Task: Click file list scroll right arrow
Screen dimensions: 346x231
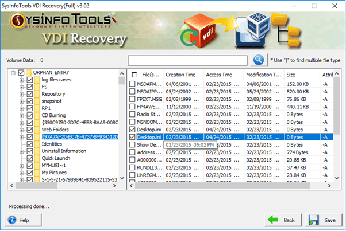Action: pyautogui.click(x=329, y=186)
